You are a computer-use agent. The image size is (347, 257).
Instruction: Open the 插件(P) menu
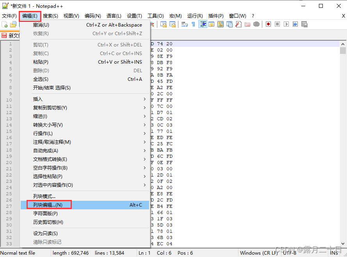coord(216,16)
